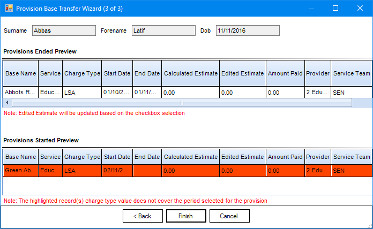Select the highlighted Green Ab... row

tap(20, 171)
